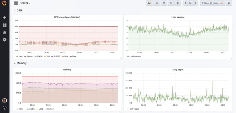Click the dashboard grid icon beside Server
236x113 pixels.
click(x=16, y=3)
